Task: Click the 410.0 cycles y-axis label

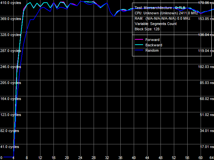Action: [10, 3]
